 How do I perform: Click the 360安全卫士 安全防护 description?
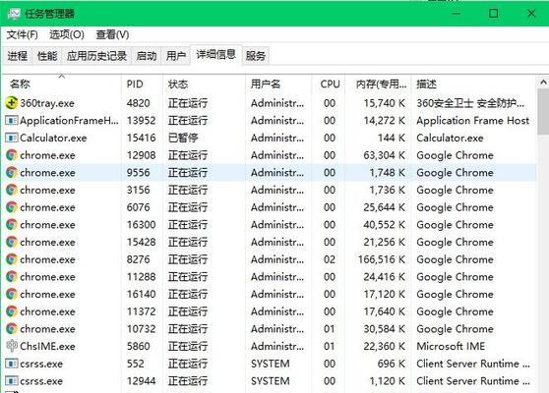tap(470, 103)
